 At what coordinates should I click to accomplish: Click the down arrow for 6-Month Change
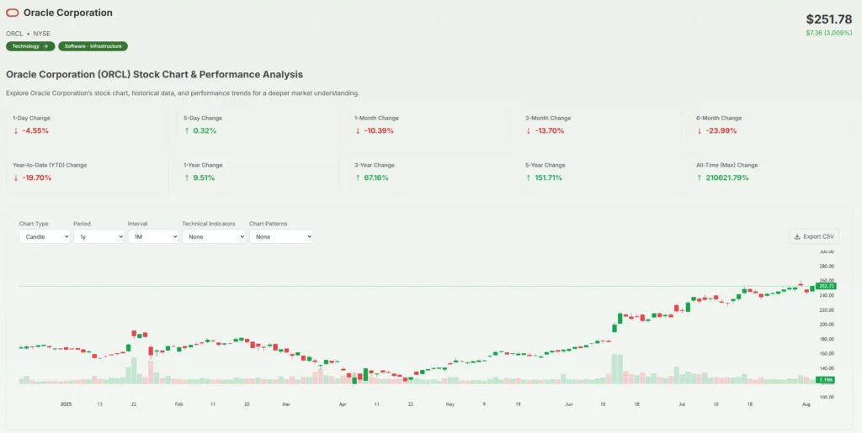click(x=700, y=131)
